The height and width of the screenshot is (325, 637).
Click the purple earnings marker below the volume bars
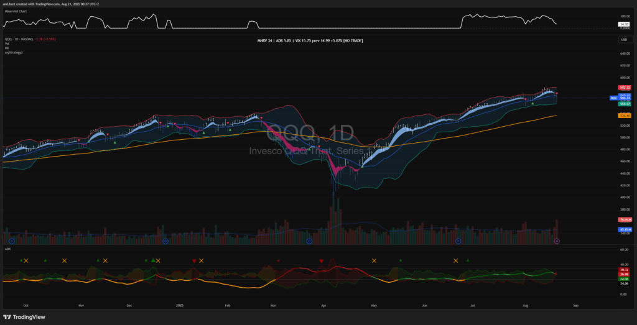click(x=557, y=240)
